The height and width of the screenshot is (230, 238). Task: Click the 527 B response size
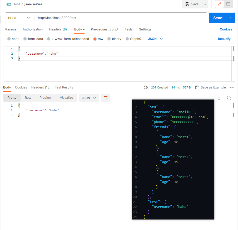[x=187, y=87]
